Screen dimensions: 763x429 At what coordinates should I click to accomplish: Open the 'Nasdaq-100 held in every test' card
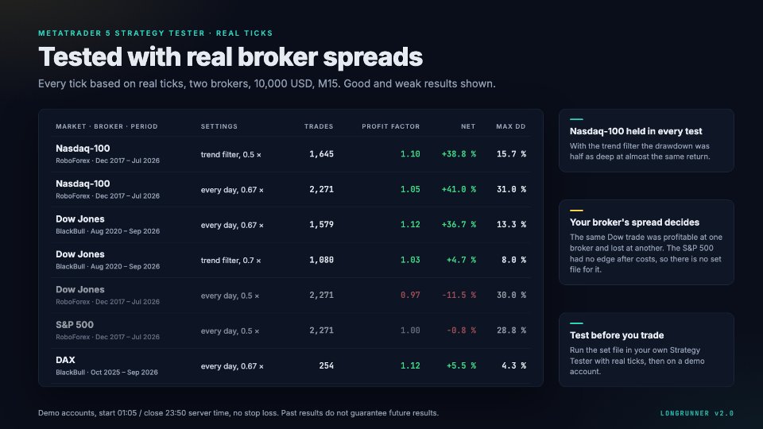[646, 141]
